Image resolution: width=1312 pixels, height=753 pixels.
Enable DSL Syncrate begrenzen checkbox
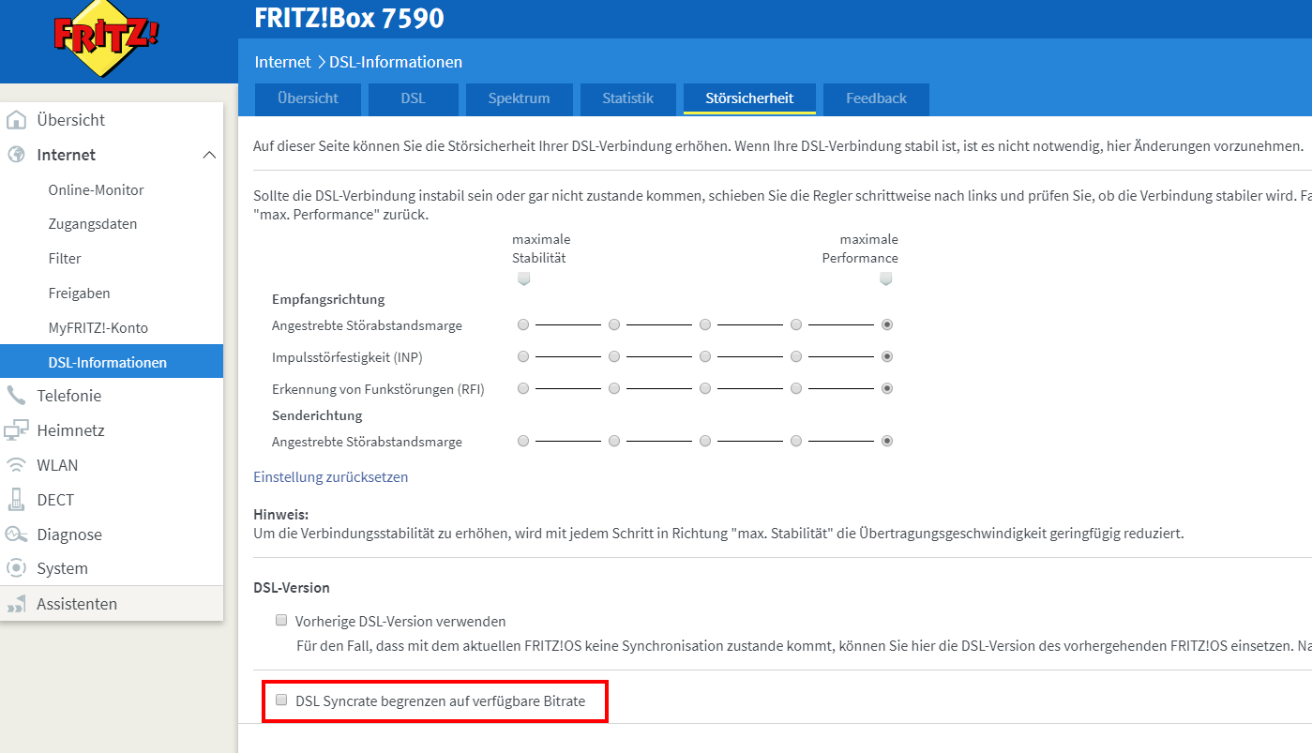point(281,700)
